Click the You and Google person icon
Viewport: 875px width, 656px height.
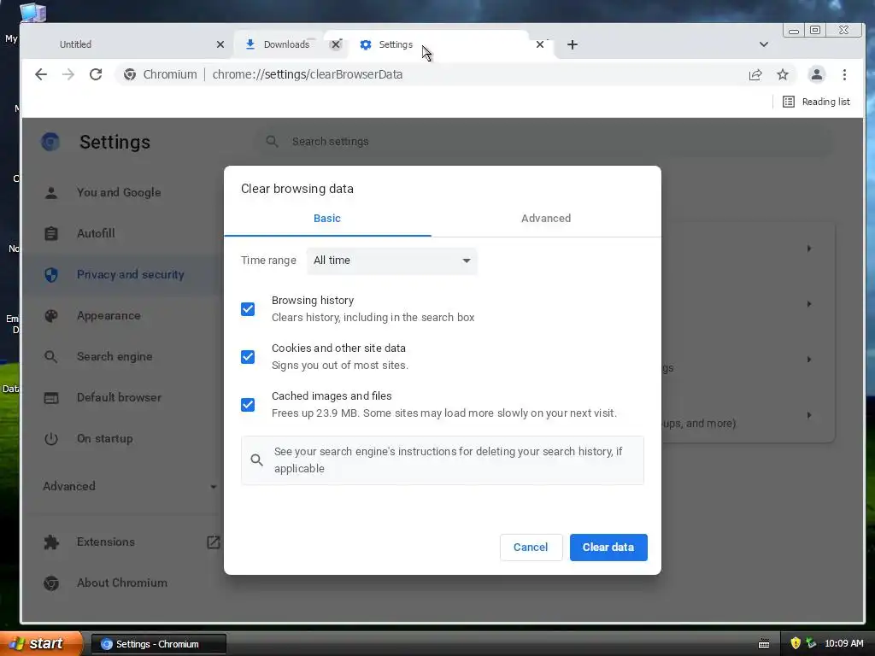[x=50, y=192]
